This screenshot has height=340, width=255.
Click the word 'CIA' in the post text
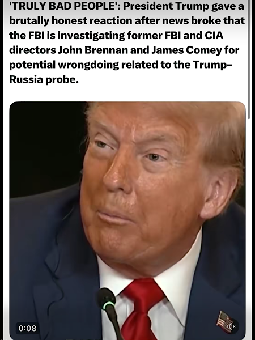tap(214, 35)
